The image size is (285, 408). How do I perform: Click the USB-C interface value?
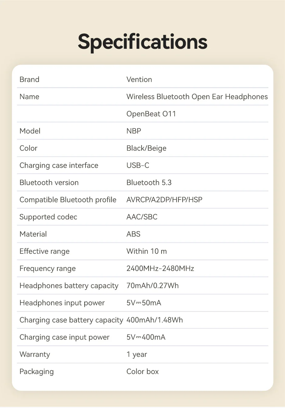pyautogui.click(x=138, y=165)
